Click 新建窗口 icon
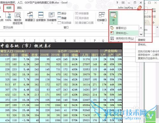 click(x=30, y=15)
